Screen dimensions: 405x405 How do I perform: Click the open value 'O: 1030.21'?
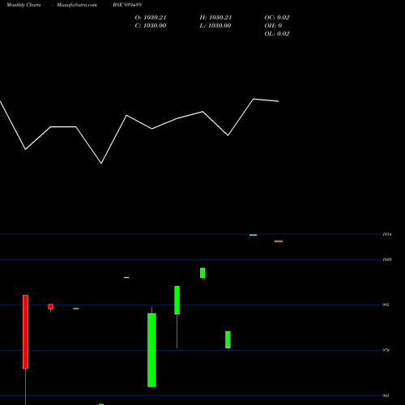[151, 18]
